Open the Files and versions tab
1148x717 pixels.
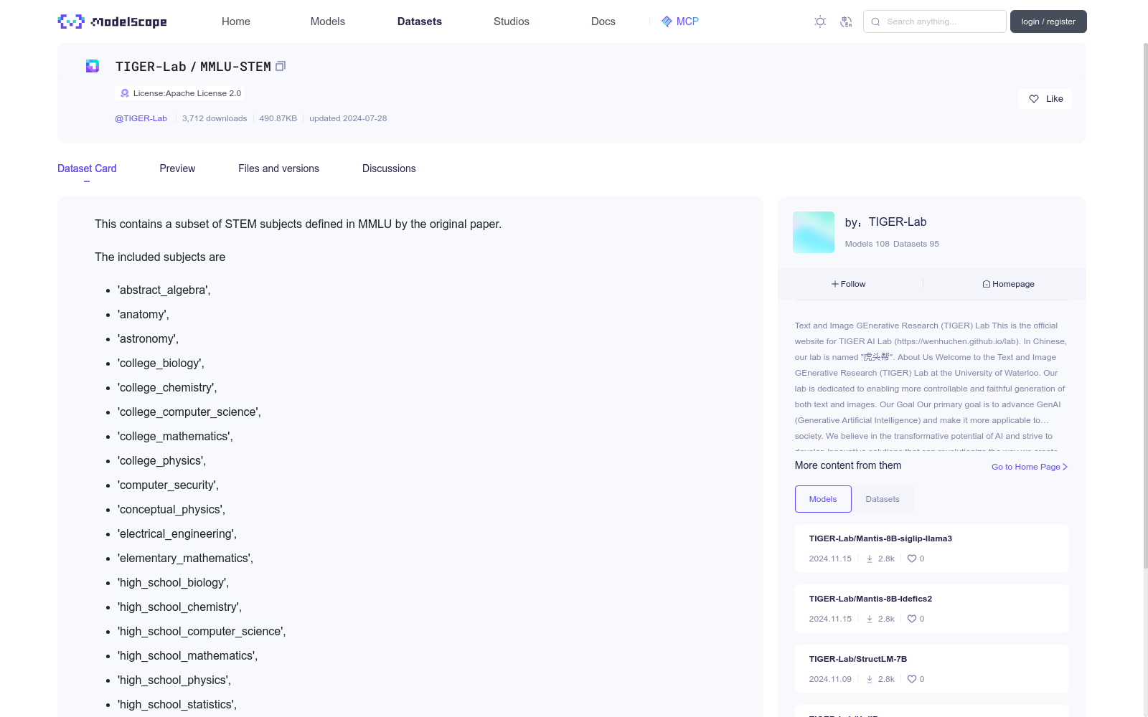[x=278, y=168]
